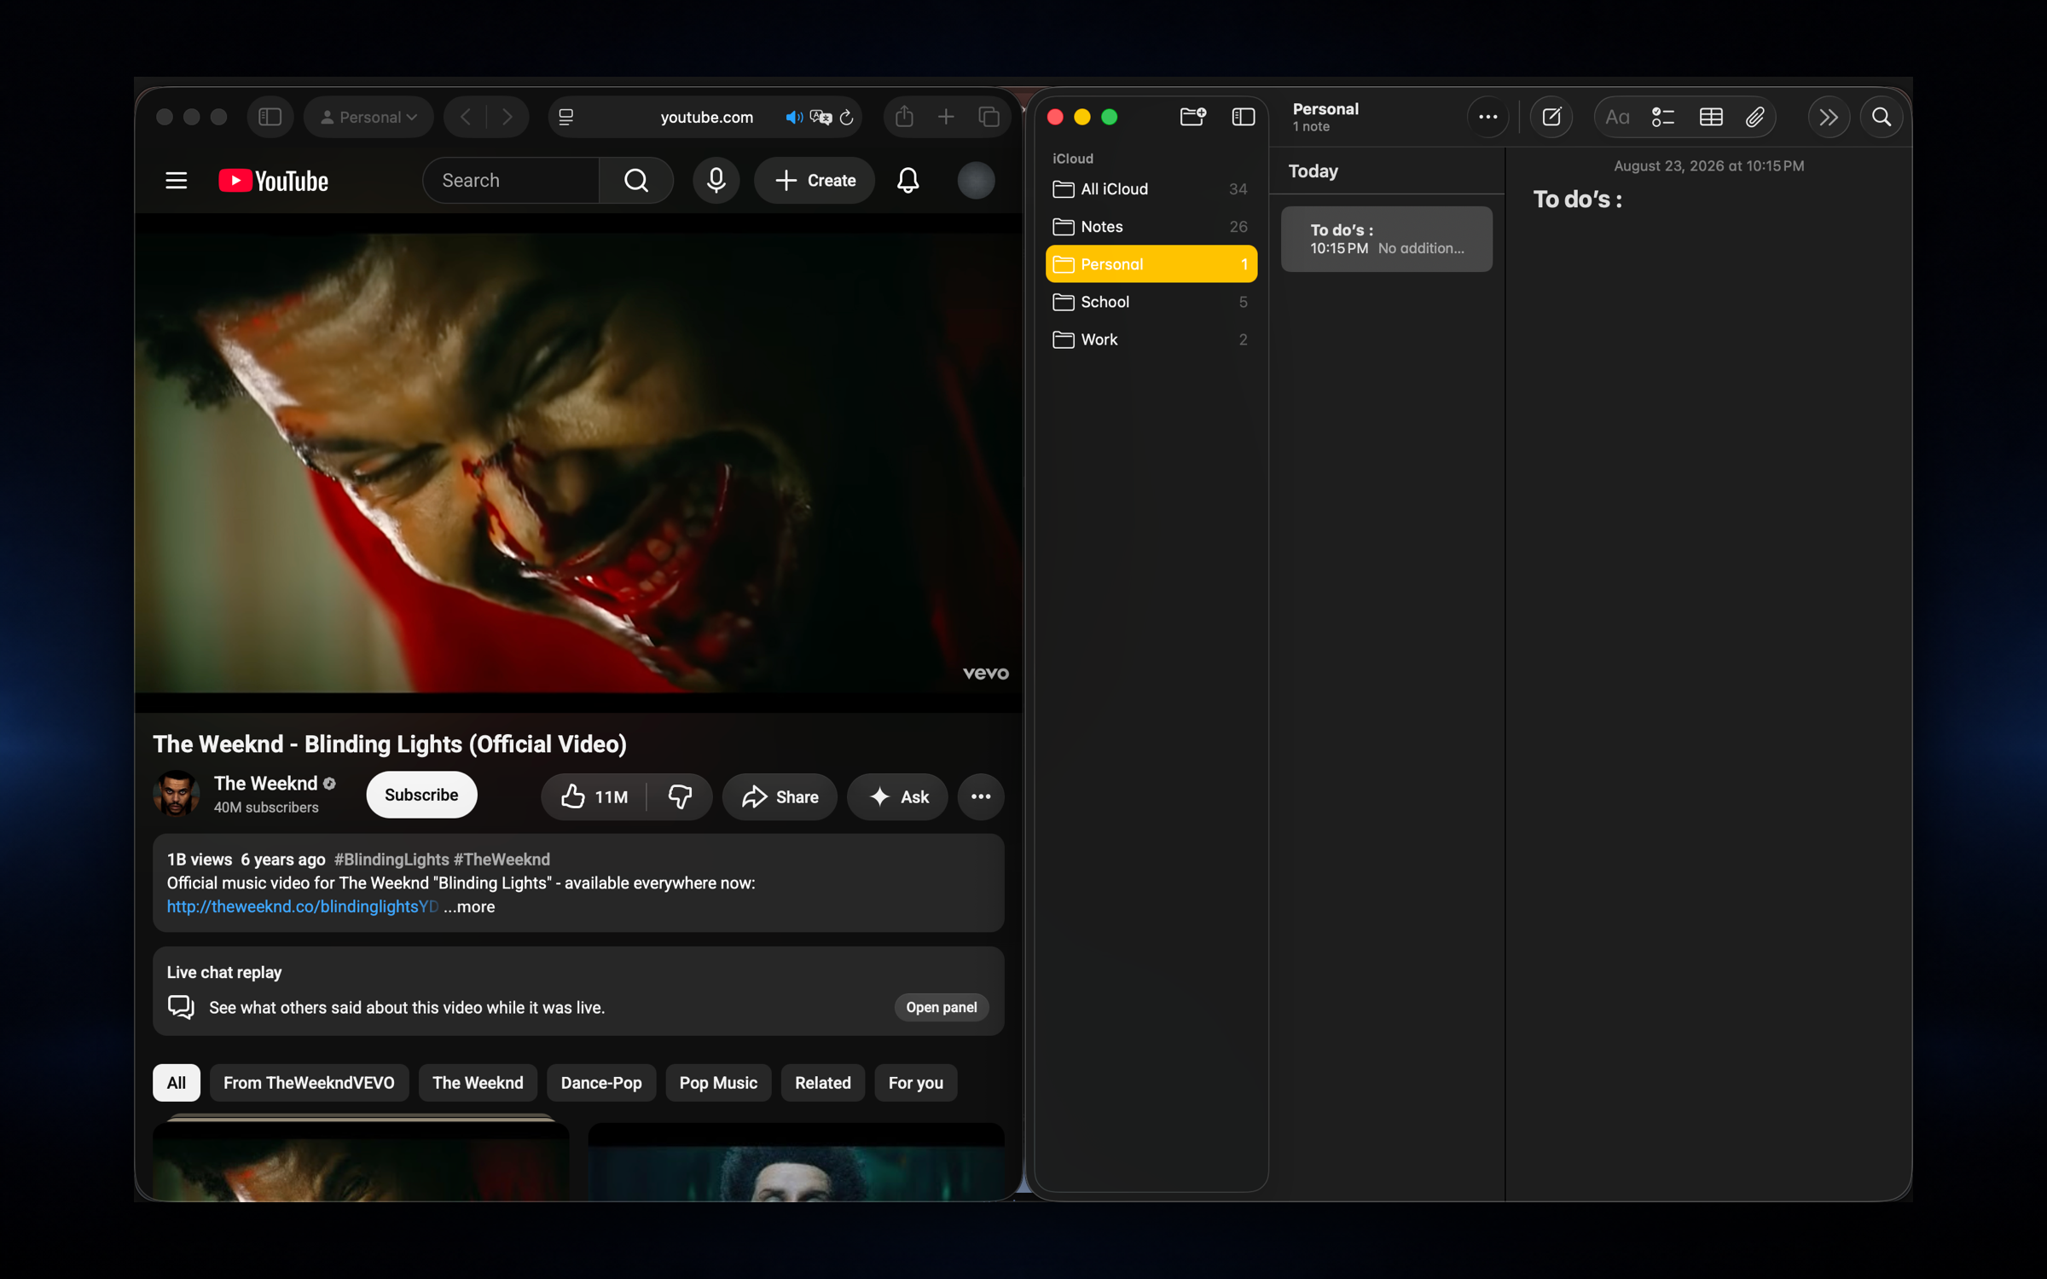This screenshot has height=1279, width=2047.
Task: Insert a table in the note
Action: click(1711, 117)
